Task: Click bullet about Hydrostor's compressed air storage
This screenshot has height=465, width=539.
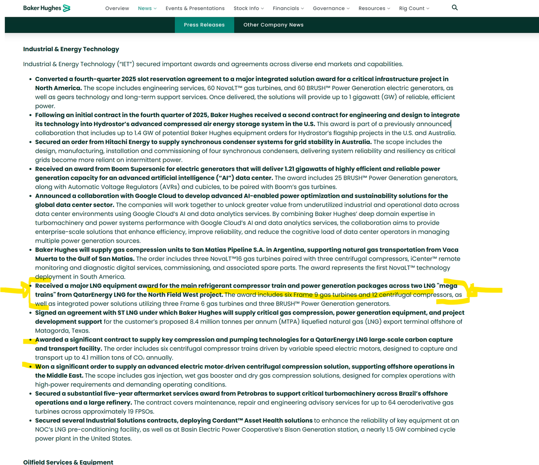Action: [247, 124]
